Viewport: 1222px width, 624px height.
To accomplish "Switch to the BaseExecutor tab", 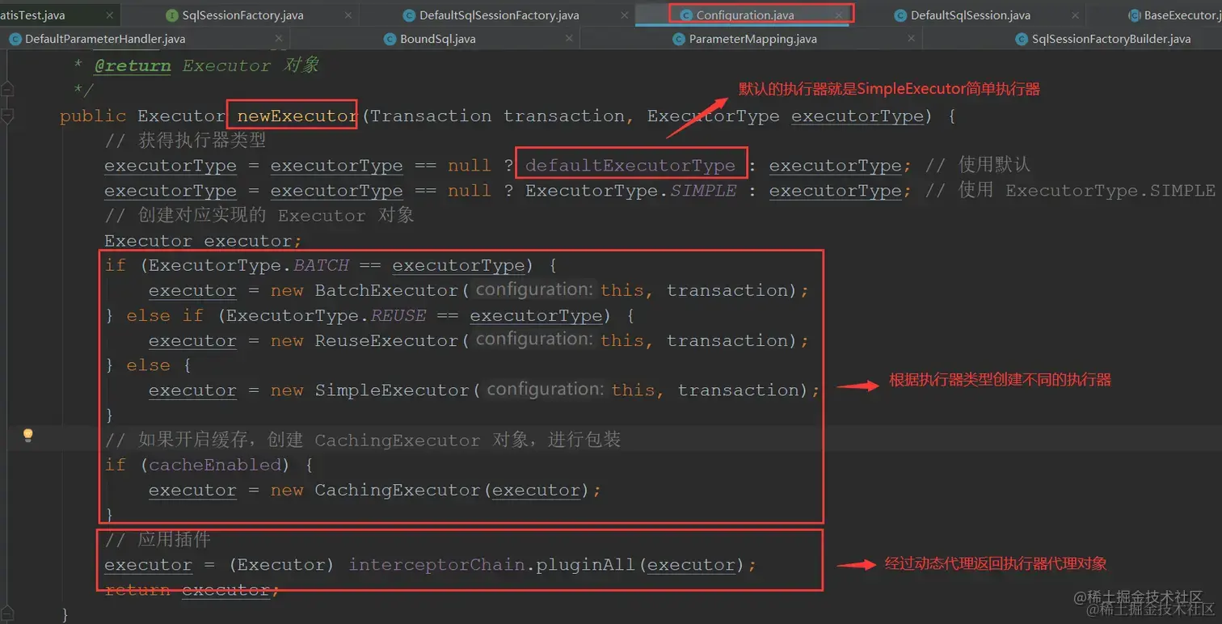I will (x=1182, y=15).
